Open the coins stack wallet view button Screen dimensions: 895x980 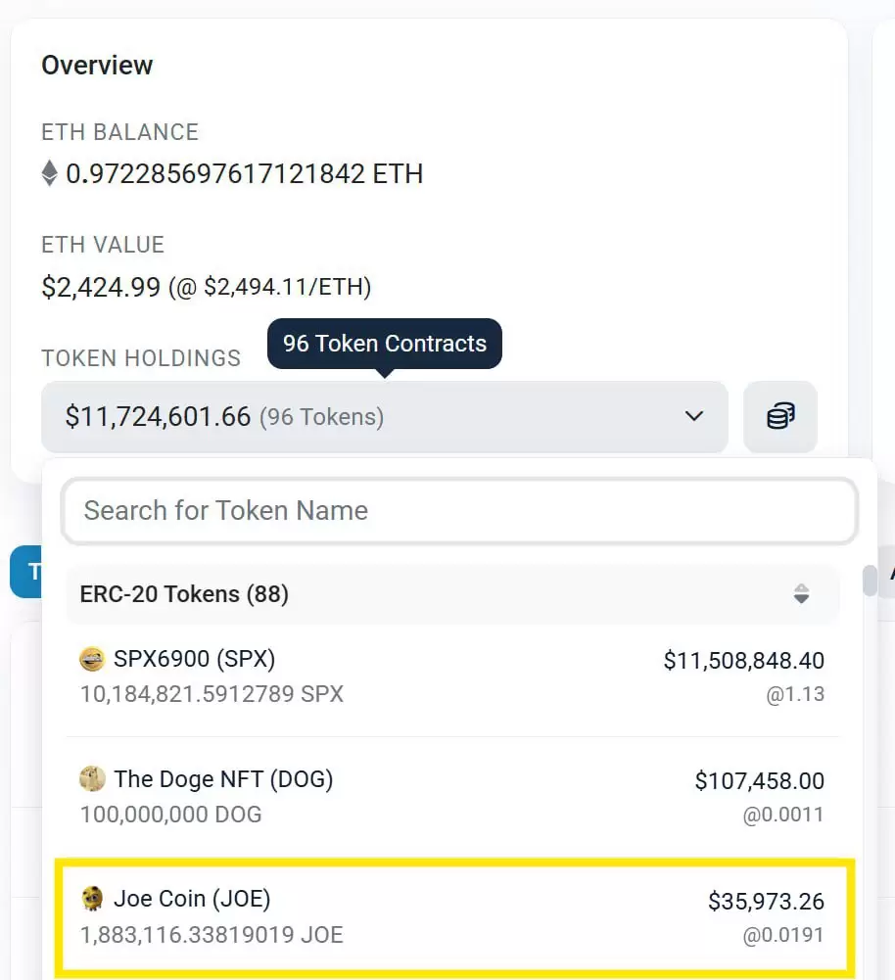coord(779,417)
